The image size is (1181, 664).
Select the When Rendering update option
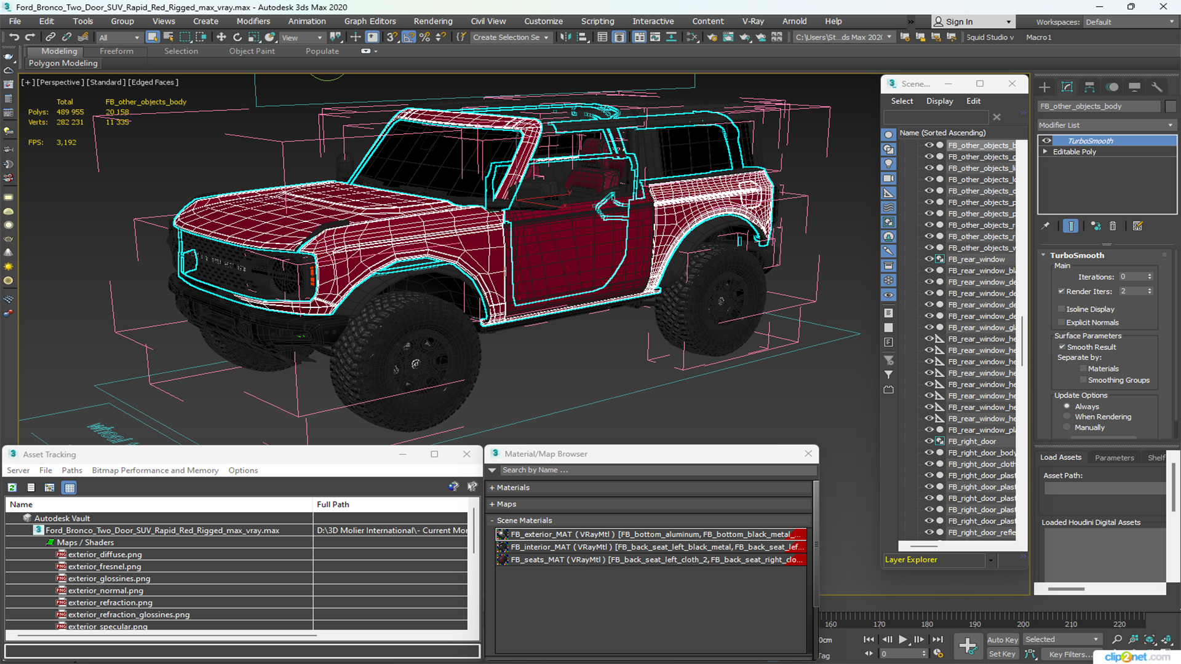point(1067,417)
